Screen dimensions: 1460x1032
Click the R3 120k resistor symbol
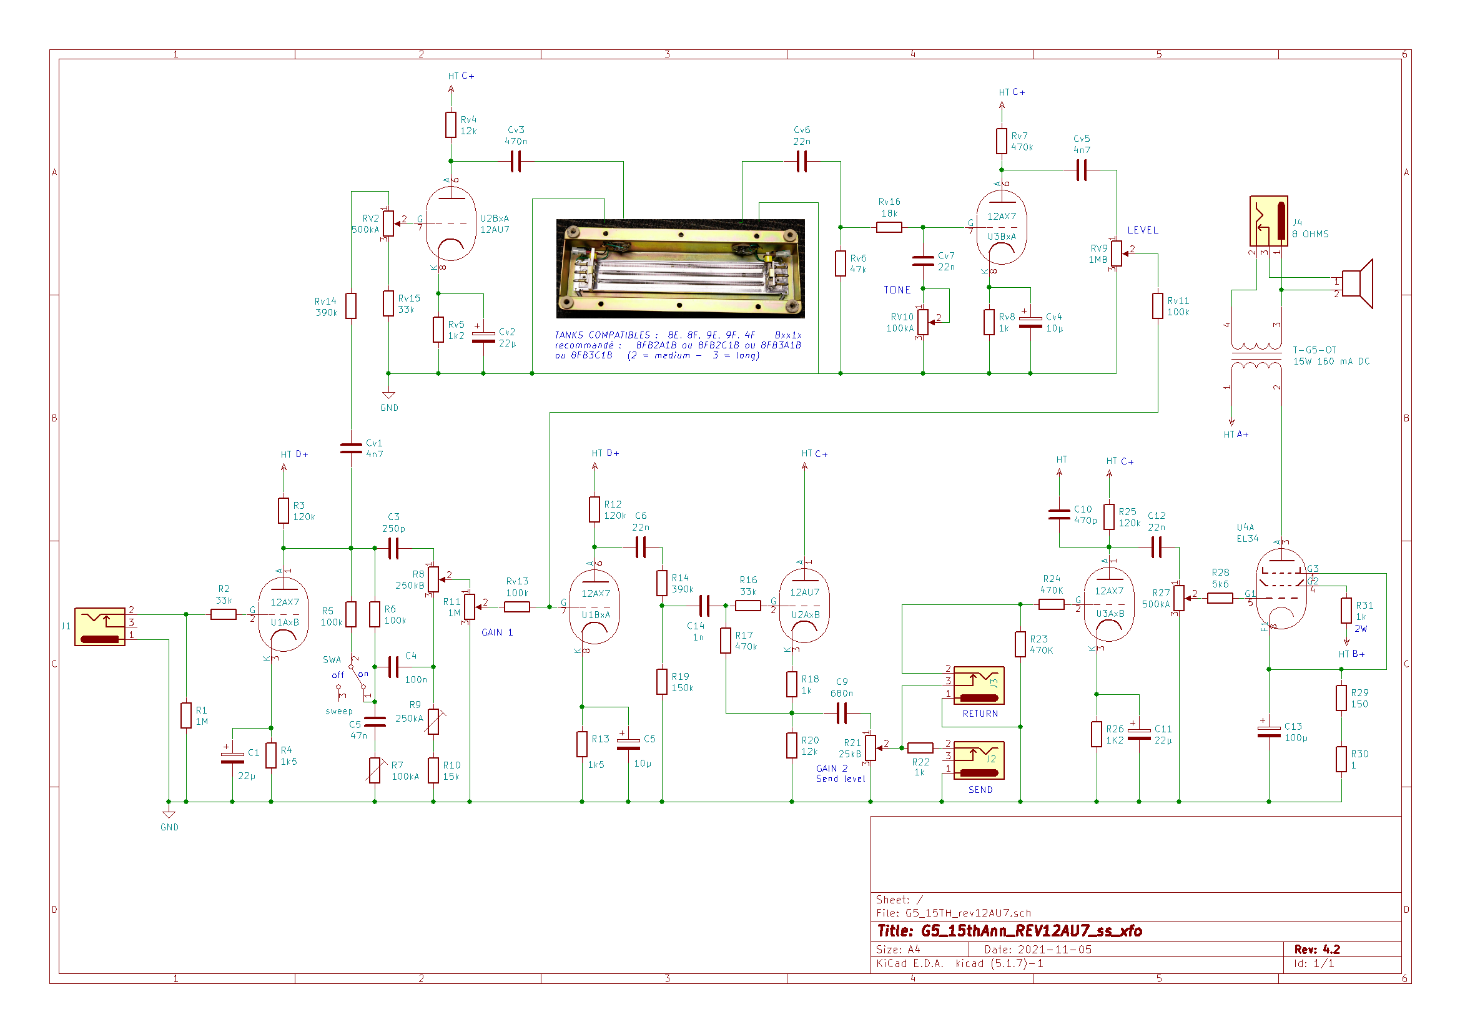click(284, 511)
